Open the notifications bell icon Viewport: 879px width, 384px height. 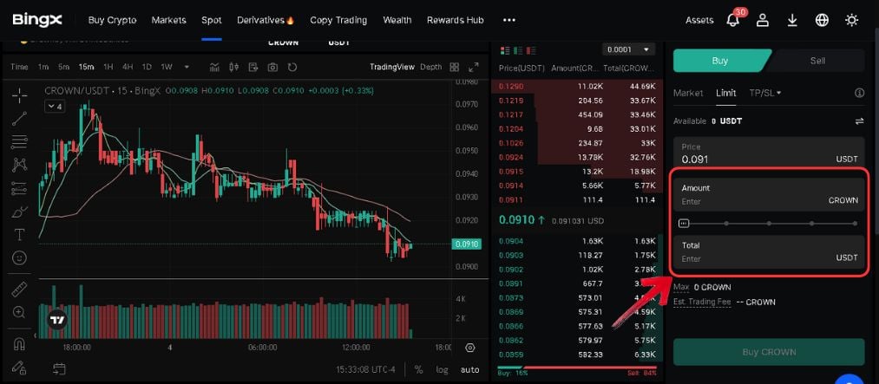[x=732, y=20]
